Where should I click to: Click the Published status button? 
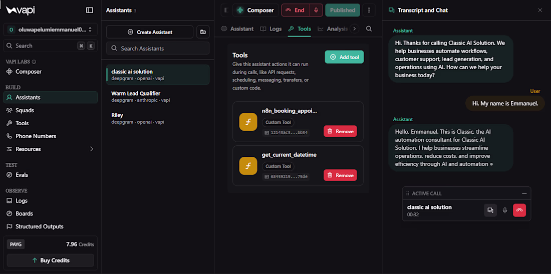pyautogui.click(x=343, y=10)
